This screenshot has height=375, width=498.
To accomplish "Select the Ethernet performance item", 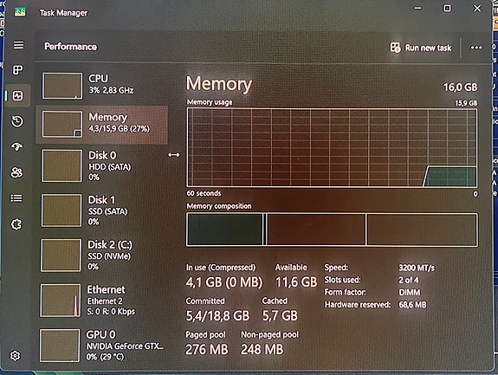I will (101, 300).
